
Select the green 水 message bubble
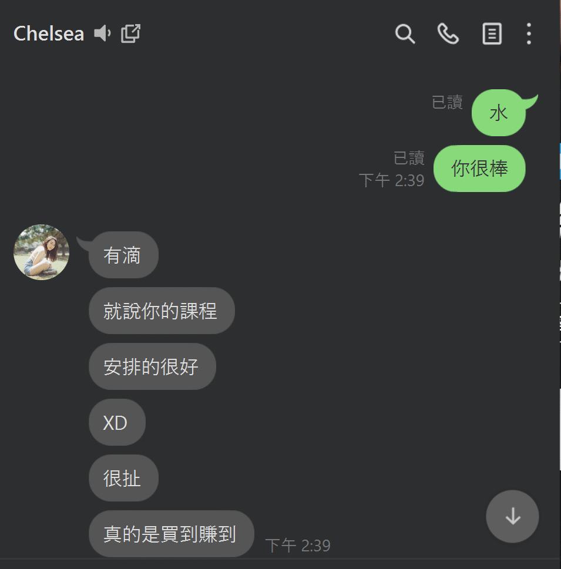499,113
